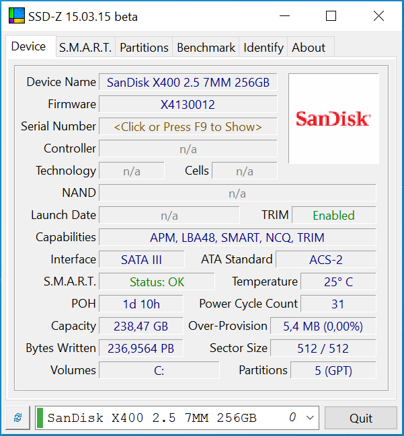Image resolution: width=404 pixels, height=436 pixels.
Task: Click the Quit button
Action: (361, 418)
